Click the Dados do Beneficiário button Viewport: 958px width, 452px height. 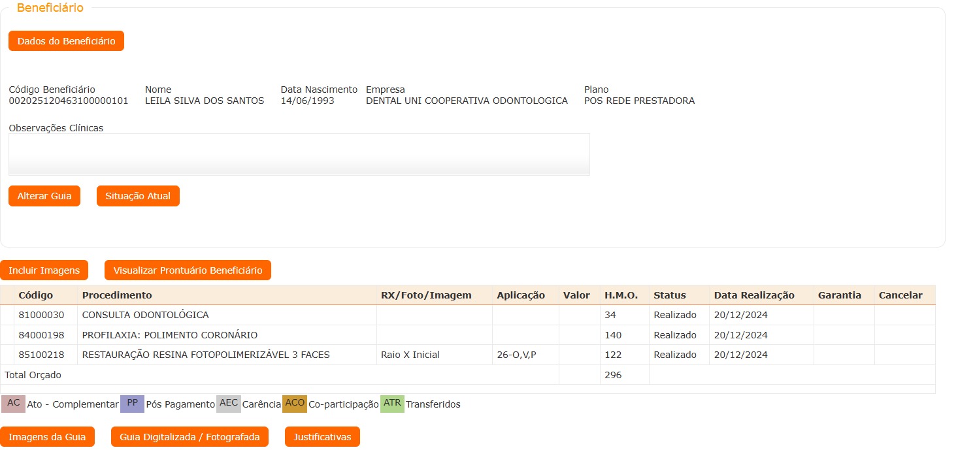(x=66, y=41)
